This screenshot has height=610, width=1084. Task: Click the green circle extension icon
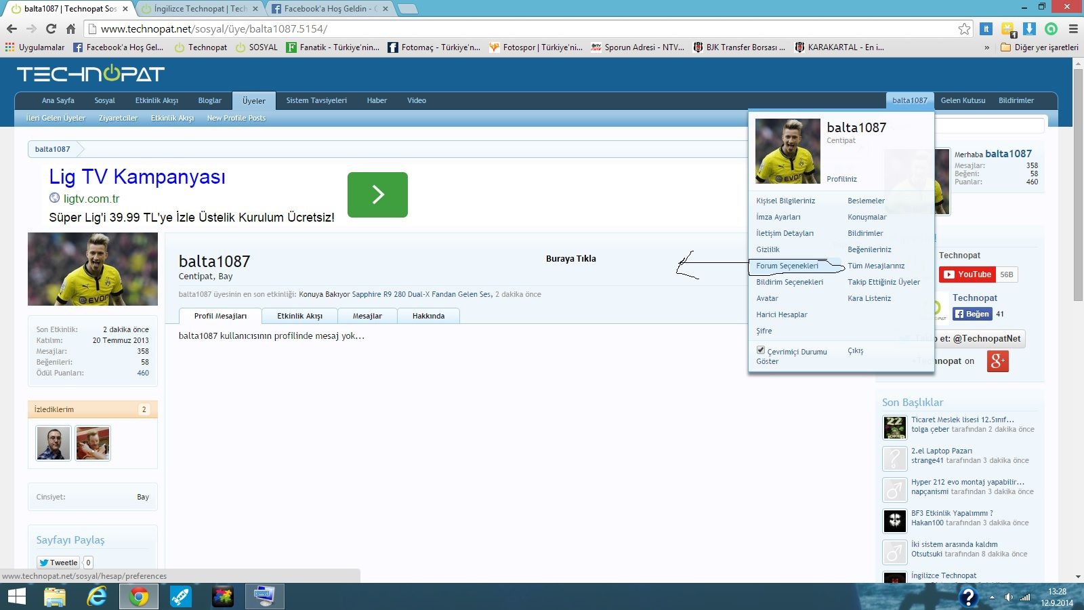coord(1051,28)
